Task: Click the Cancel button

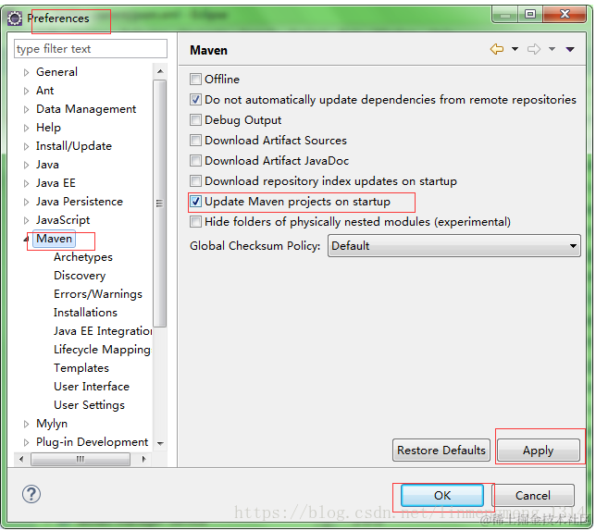Action: coord(534,497)
